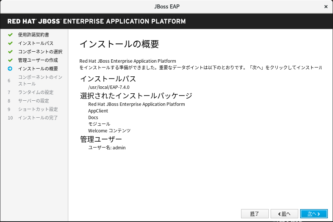Select the インストールパス step in sidebar

tap(36, 43)
